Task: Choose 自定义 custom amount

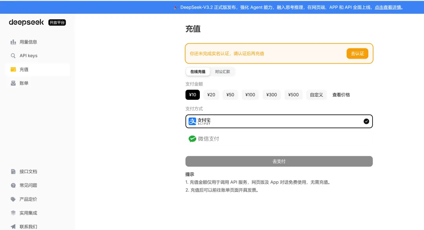Action: click(x=316, y=95)
